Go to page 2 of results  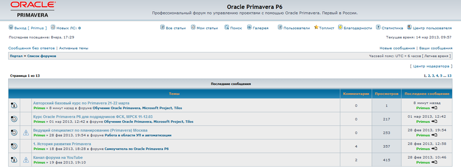click(x=429, y=76)
